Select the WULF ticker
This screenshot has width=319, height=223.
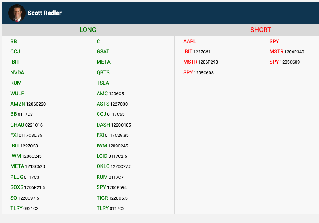17,94
